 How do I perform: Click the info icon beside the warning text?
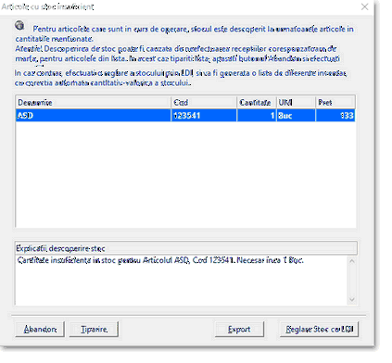(19, 25)
